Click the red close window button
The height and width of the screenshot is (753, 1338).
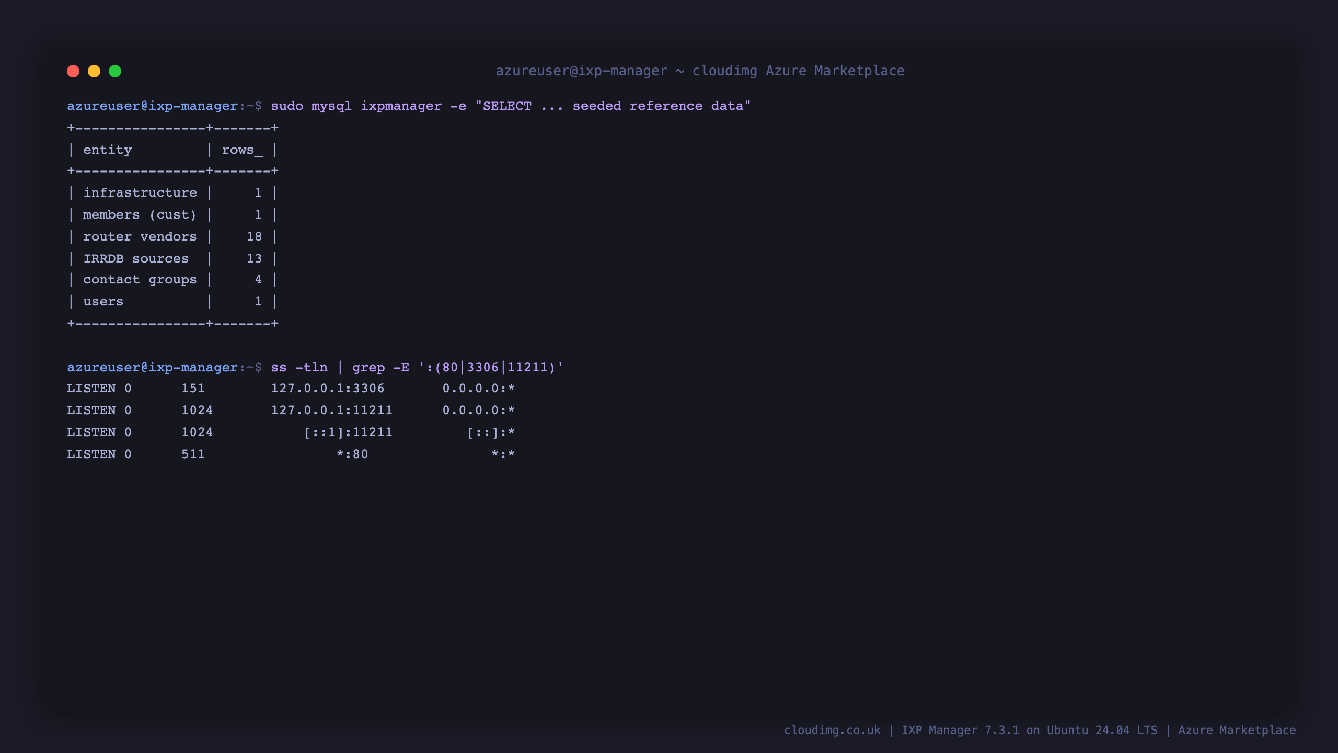pyautogui.click(x=73, y=71)
